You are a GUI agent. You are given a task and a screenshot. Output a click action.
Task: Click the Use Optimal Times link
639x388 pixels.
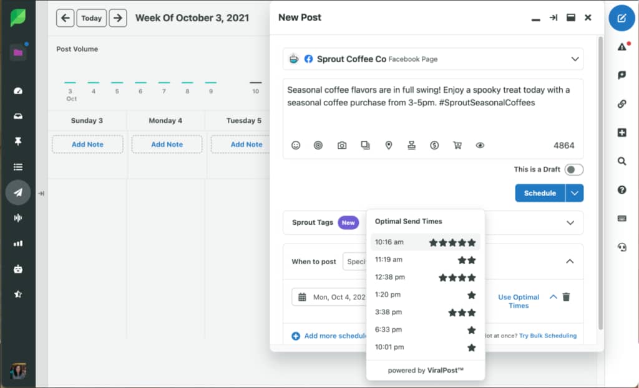click(517, 301)
